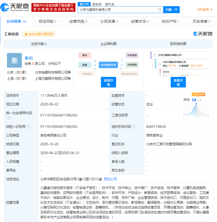Click organization code MA01T49UX
The height and width of the screenshot is (222, 217).
click(x=156, y=127)
